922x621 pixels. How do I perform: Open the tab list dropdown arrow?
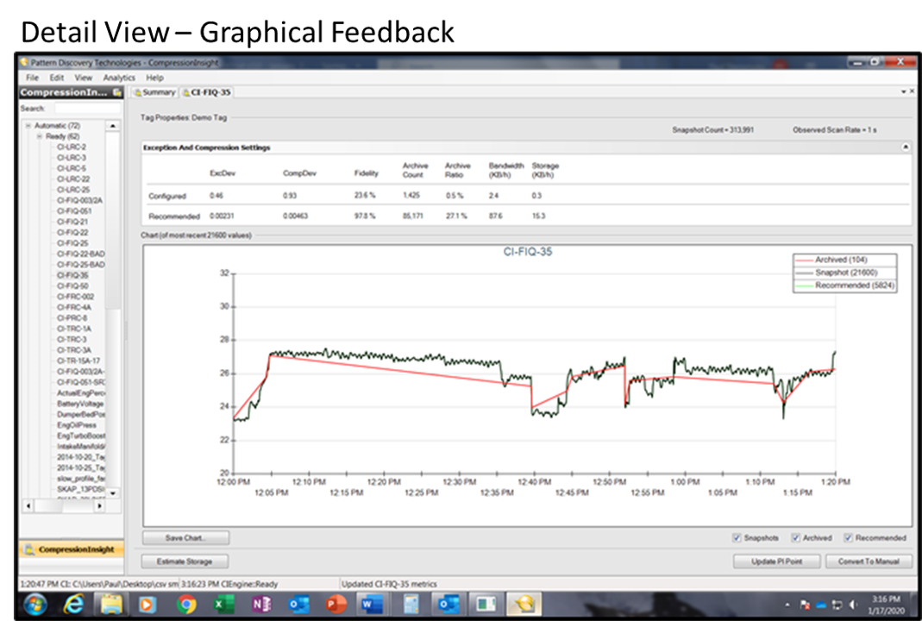point(903,91)
